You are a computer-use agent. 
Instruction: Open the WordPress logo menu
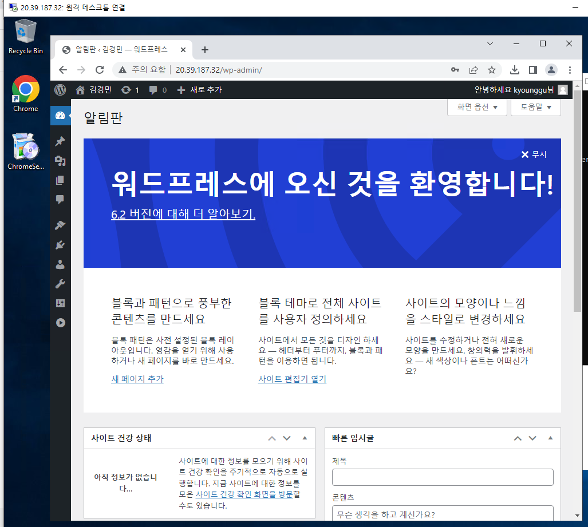[x=60, y=90]
